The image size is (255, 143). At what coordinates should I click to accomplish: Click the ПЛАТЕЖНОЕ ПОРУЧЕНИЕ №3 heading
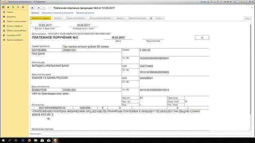coord(55,38)
